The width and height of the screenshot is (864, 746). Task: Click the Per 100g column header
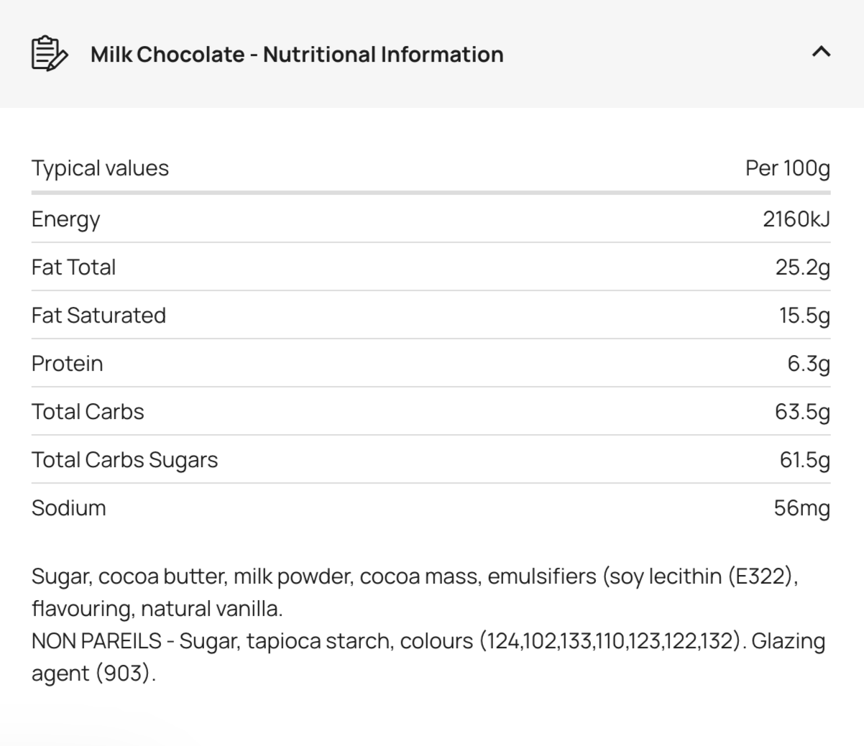click(788, 168)
